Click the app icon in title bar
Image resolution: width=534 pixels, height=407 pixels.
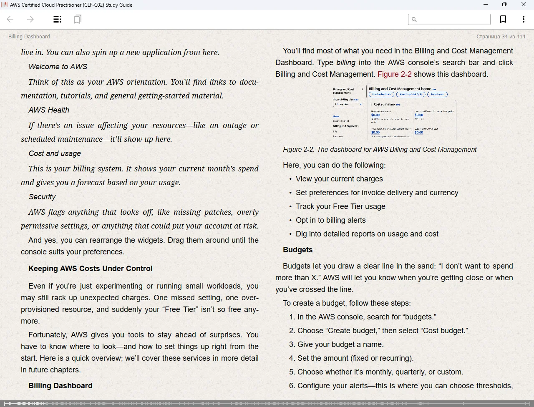pos(5,5)
